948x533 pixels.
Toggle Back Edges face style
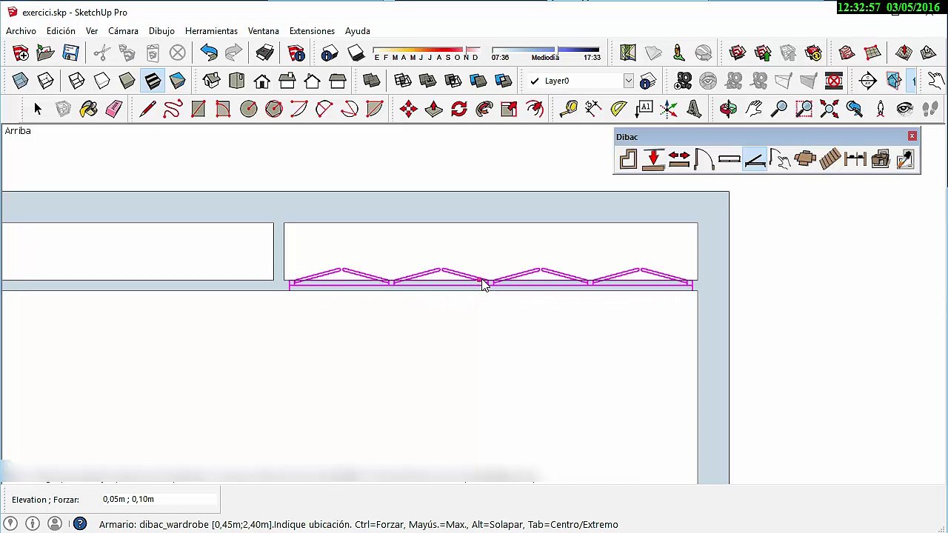click(45, 81)
